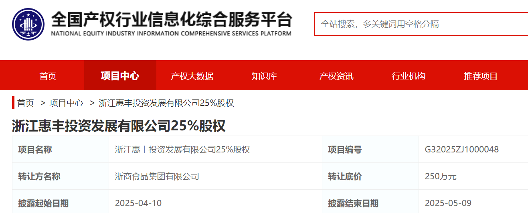The height and width of the screenshot is (213, 528).
Task: Click the floor price value 250万元
Action: click(x=441, y=176)
